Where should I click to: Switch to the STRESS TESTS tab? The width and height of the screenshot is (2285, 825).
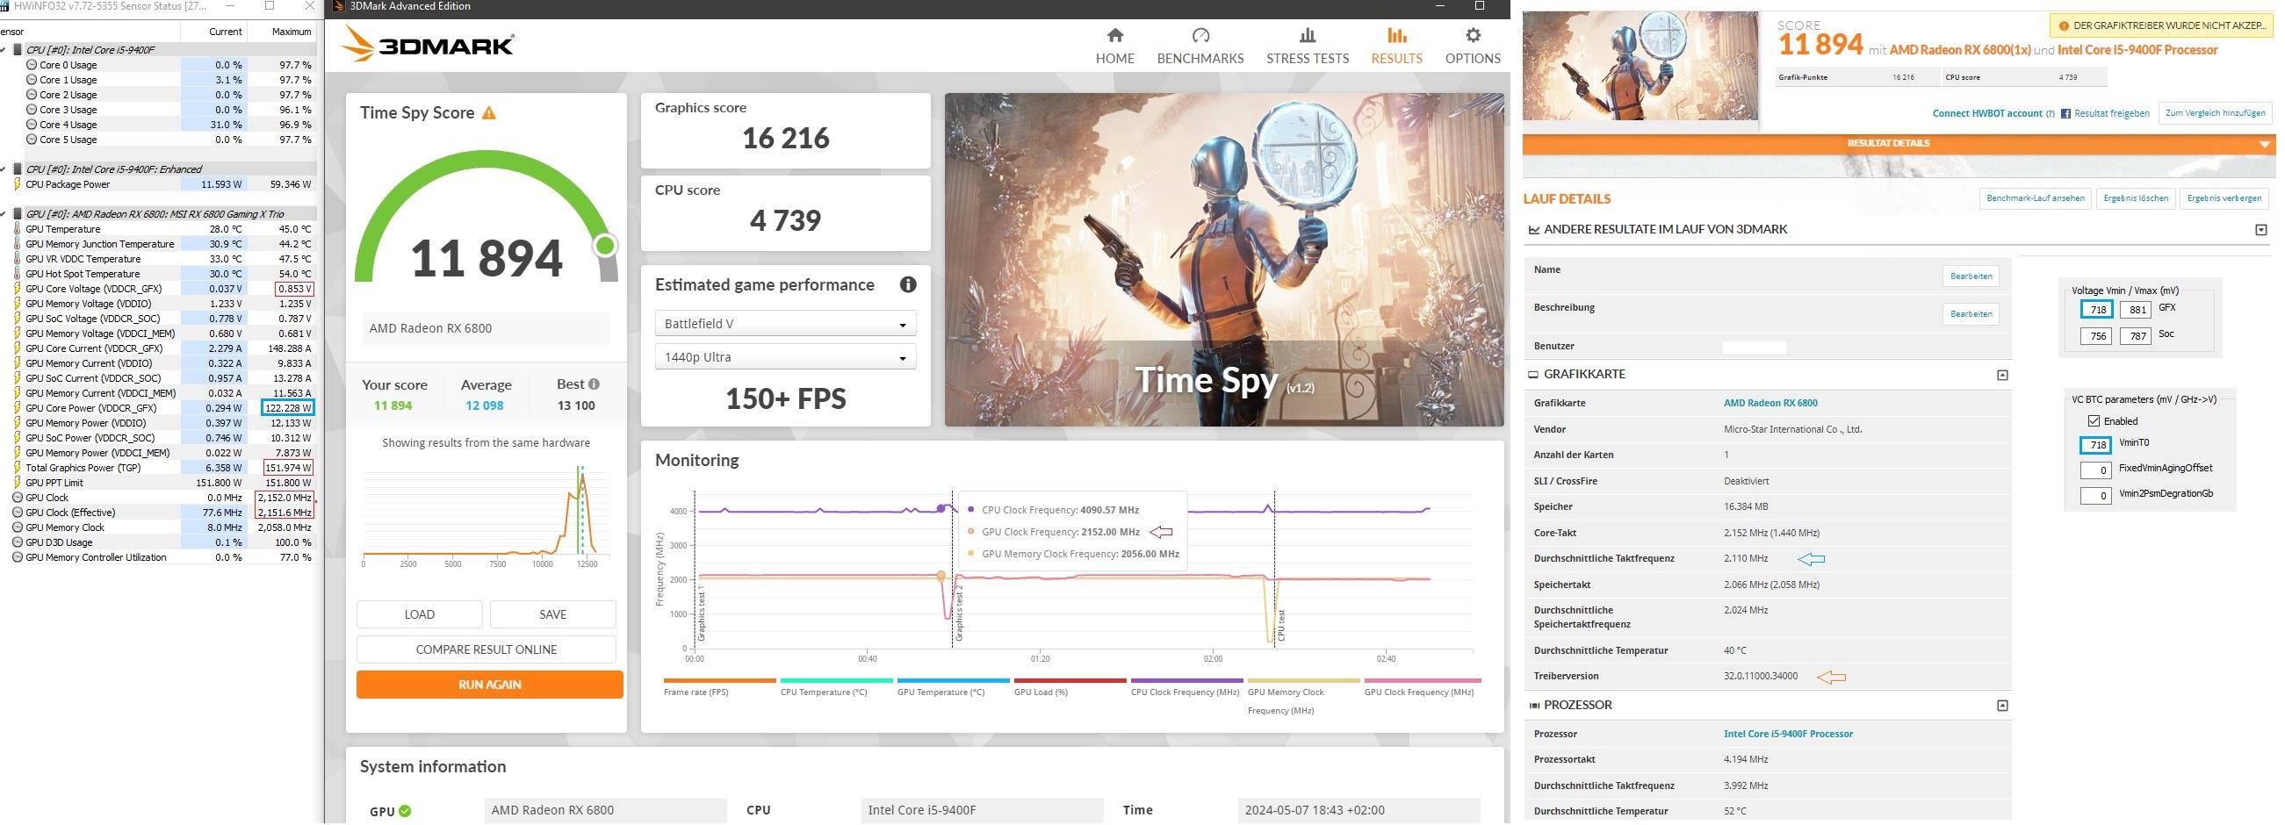pos(1307,47)
